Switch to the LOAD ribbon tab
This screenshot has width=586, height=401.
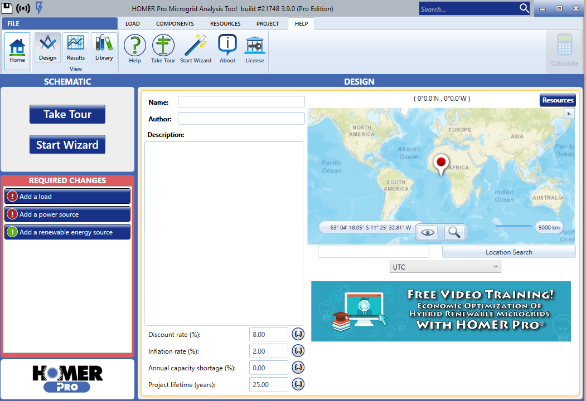(x=132, y=23)
